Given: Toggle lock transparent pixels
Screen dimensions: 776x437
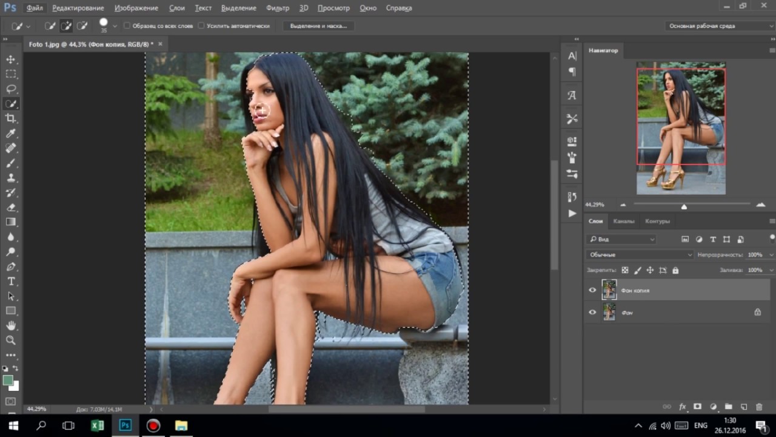Looking at the screenshot, I should (625, 270).
